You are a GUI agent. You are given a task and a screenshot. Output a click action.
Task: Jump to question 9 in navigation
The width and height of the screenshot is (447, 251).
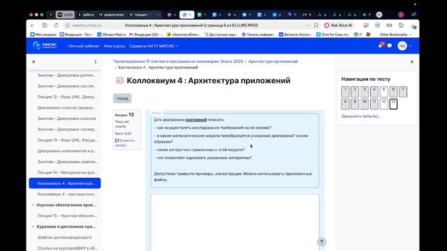(x=355, y=104)
